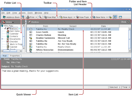Toggle the highlighted view layout toolbar icon
This screenshot has height=96, width=132.
pos(115,17)
